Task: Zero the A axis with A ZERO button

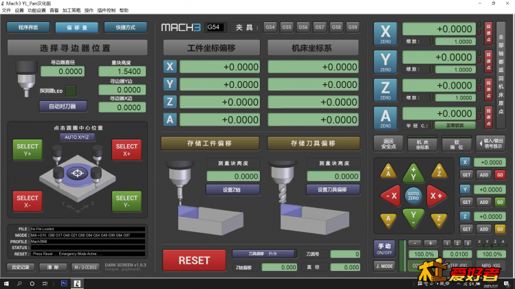Action: [385, 118]
